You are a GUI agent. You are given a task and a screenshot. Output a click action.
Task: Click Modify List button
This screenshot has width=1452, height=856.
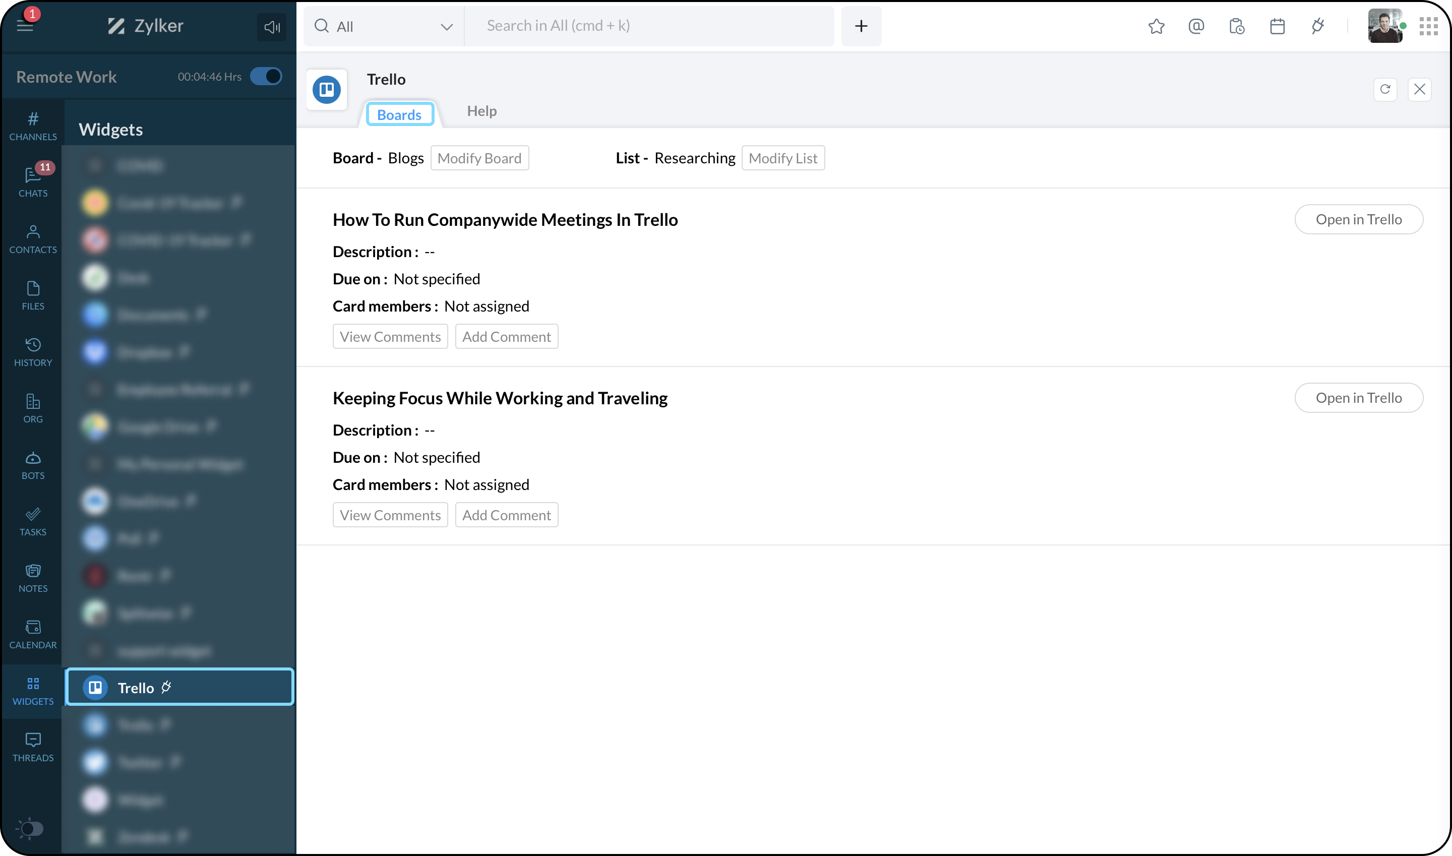tap(783, 158)
